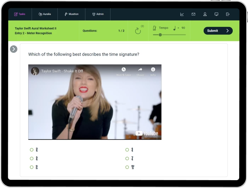248x188 pixels.
Task: Play the Shake It Off video
Action: tap(95, 102)
